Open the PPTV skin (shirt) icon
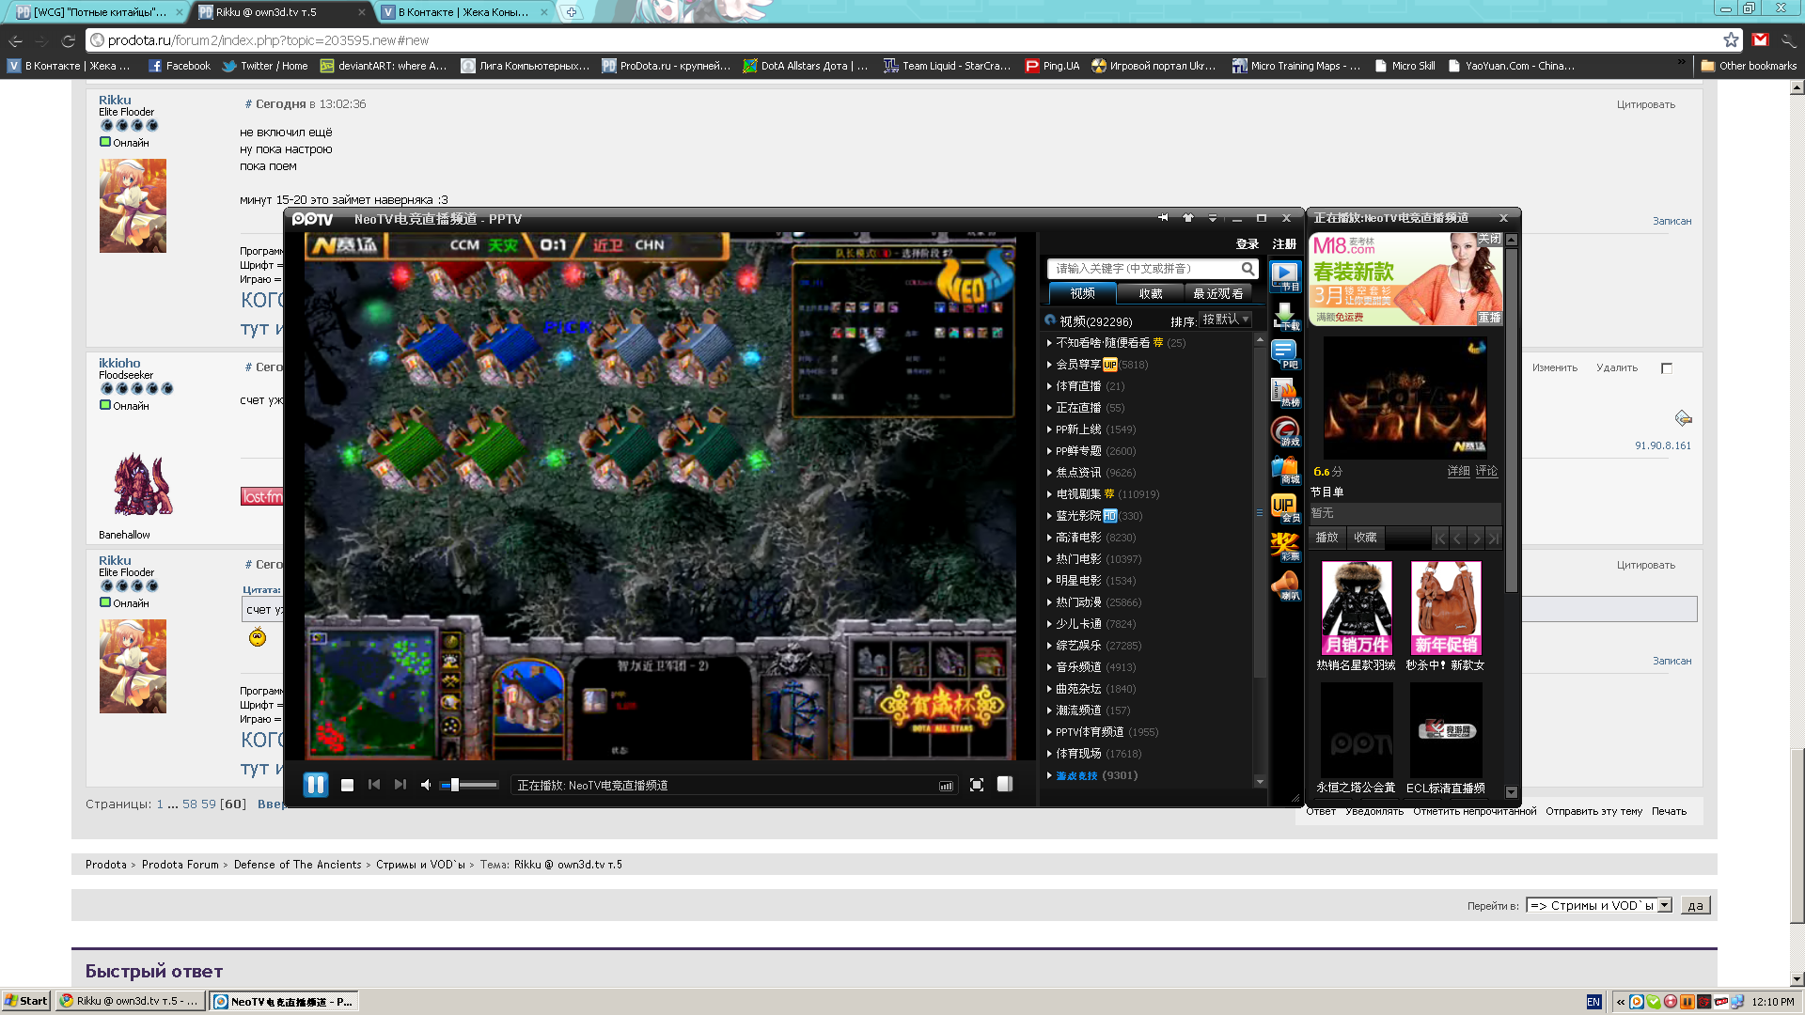1805x1015 pixels. coord(1188,218)
